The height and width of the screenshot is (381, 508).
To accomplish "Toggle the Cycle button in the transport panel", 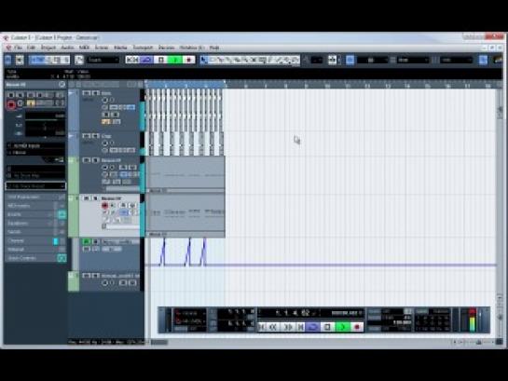I will pyautogui.click(x=312, y=327).
